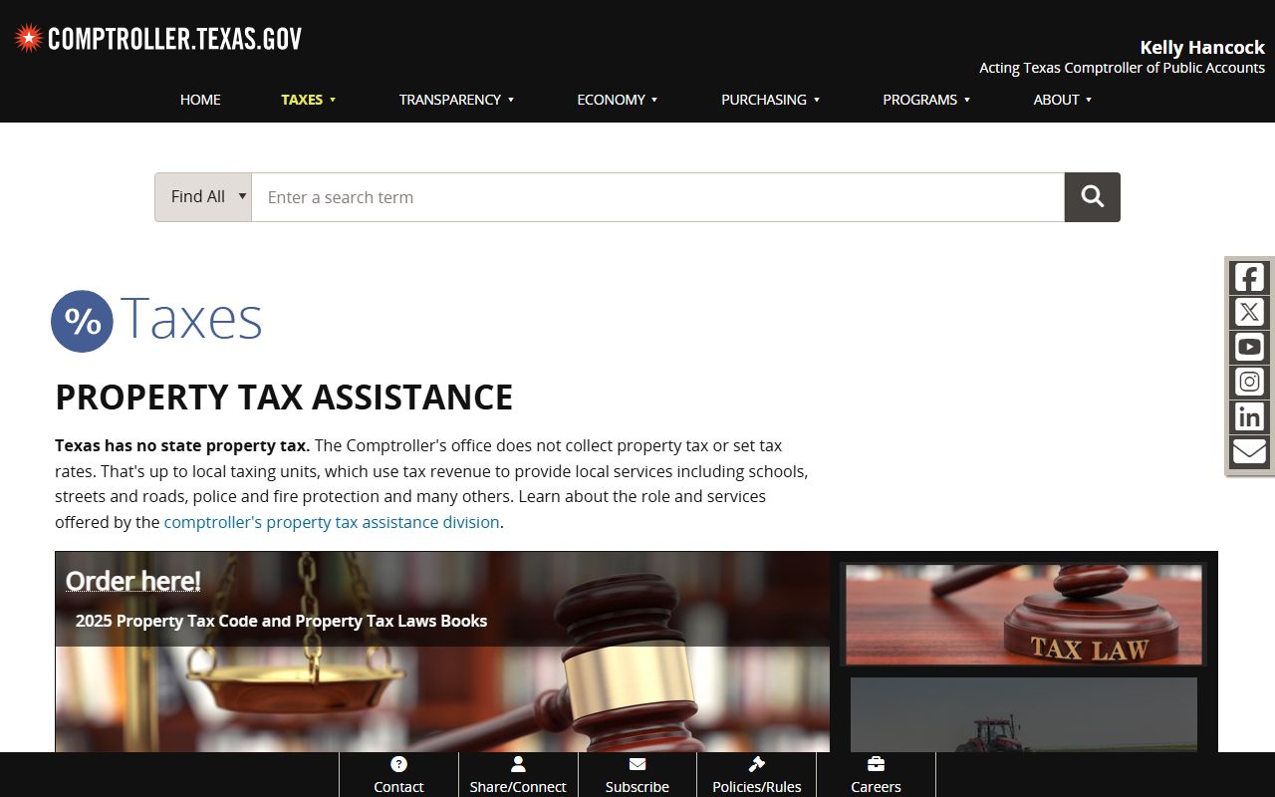Expand the Economy navigation menu
Viewport: 1275px width, 797px height.
(618, 100)
